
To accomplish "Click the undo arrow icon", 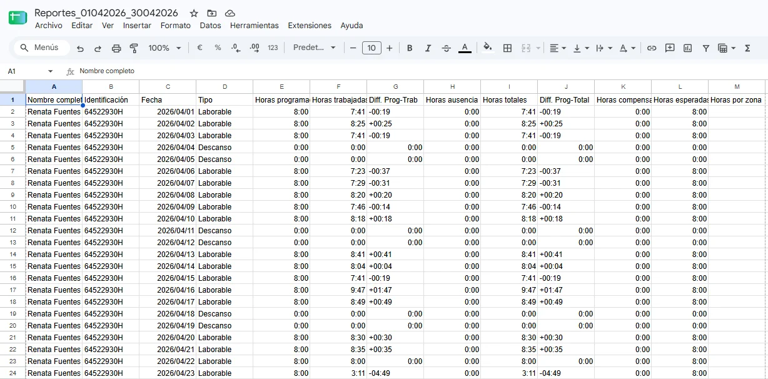I will [80, 48].
